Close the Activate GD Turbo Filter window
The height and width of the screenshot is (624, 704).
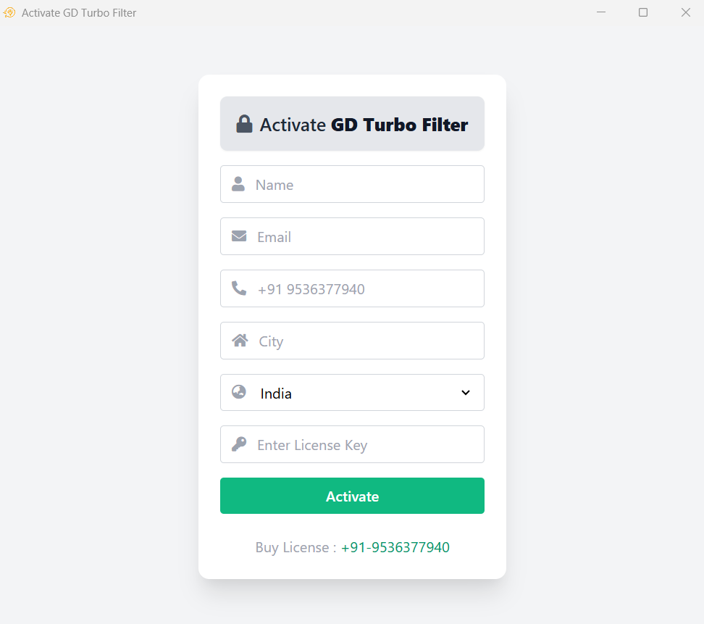point(685,12)
